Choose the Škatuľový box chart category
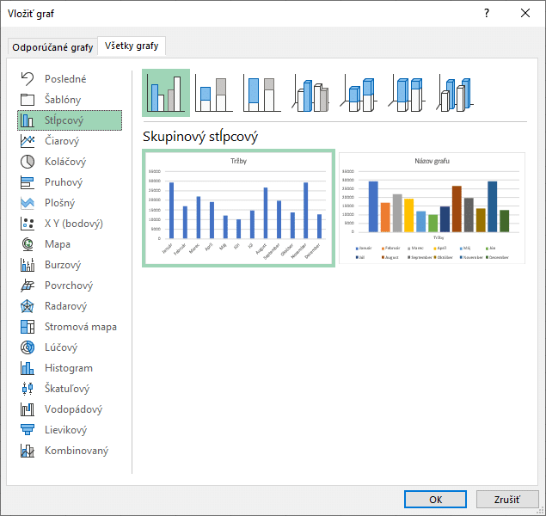Screen dimensions: 546x516 click(70, 389)
